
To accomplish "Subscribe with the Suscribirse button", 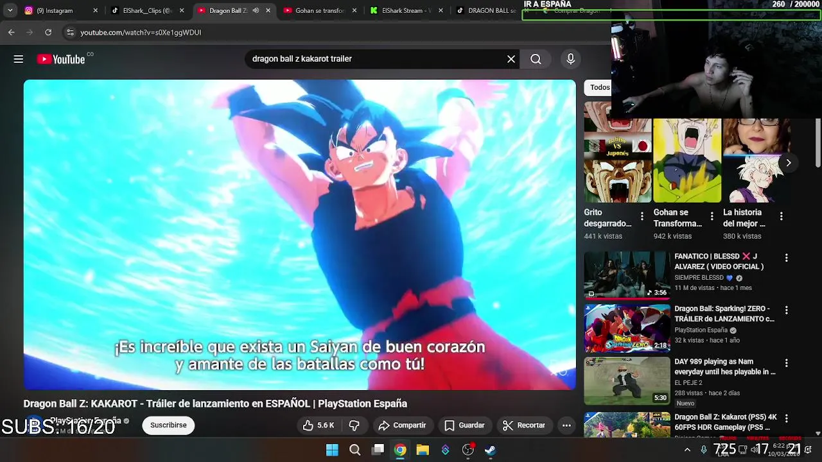I will point(168,425).
